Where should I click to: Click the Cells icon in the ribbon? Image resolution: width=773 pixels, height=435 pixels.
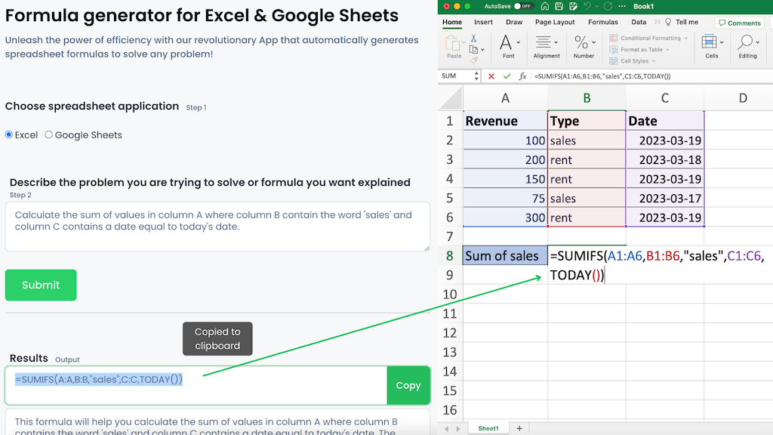[x=708, y=42]
